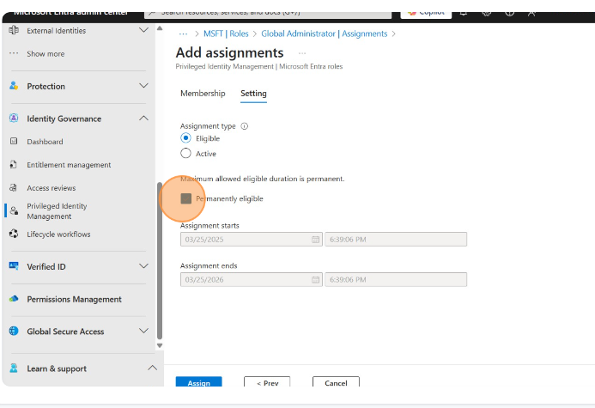Click the Permissions Management cloud icon
The height and width of the screenshot is (408, 595).
click(14, 299)
